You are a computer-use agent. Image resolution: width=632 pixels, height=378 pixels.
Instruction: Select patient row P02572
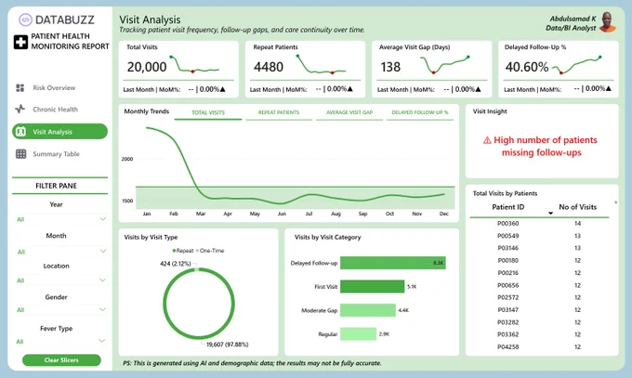click(539, 297)
